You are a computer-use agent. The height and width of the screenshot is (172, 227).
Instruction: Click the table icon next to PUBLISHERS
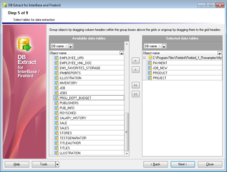tap(56, 103)
